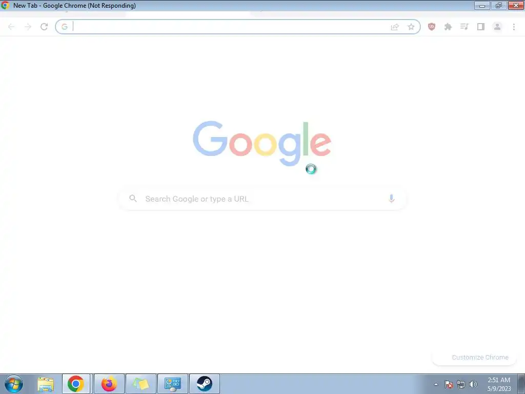Click the magnifier icon in search box
The height and width of the screenshot is (394, 525).
[x=133, y=199]
